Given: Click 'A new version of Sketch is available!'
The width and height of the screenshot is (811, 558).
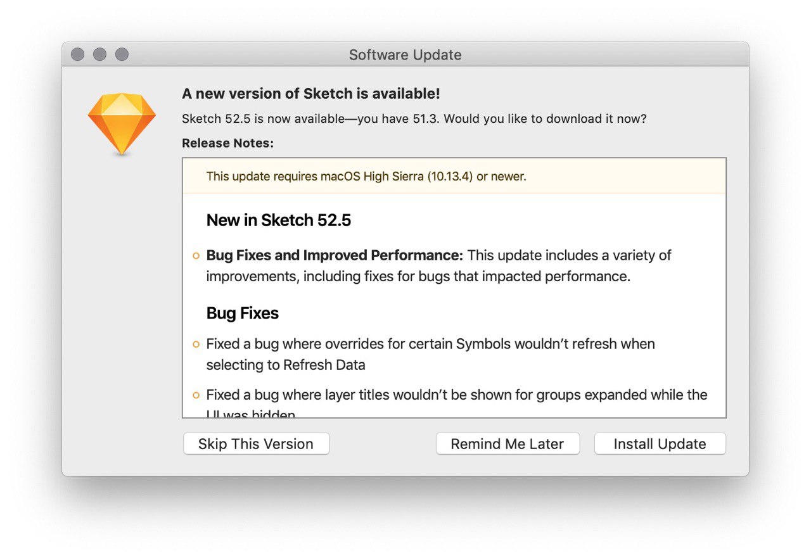Looking at the screenshot, I should (x=311, y=94).
